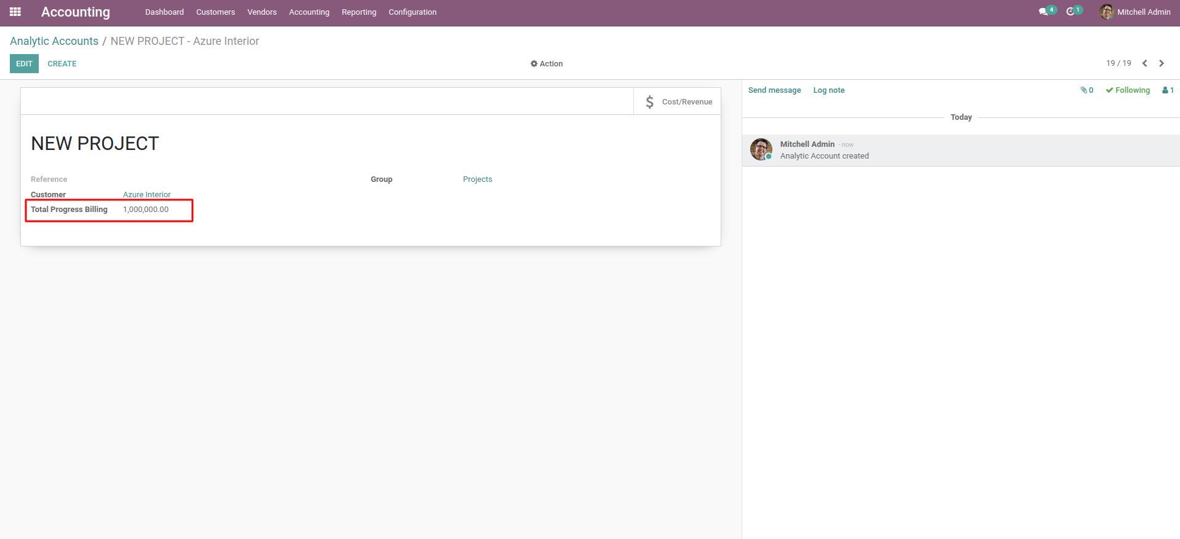1180x539 pixels.
Task: Click Mitchell Admin avatar in chatter message
Action: click(761, 149)
